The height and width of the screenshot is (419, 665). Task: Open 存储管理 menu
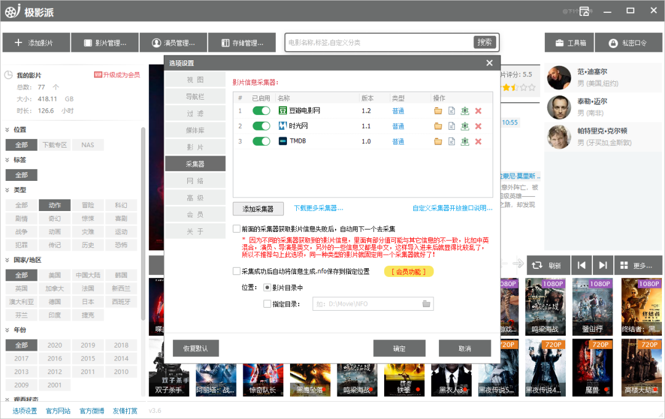pyautogui.click(x=242, y=43)
